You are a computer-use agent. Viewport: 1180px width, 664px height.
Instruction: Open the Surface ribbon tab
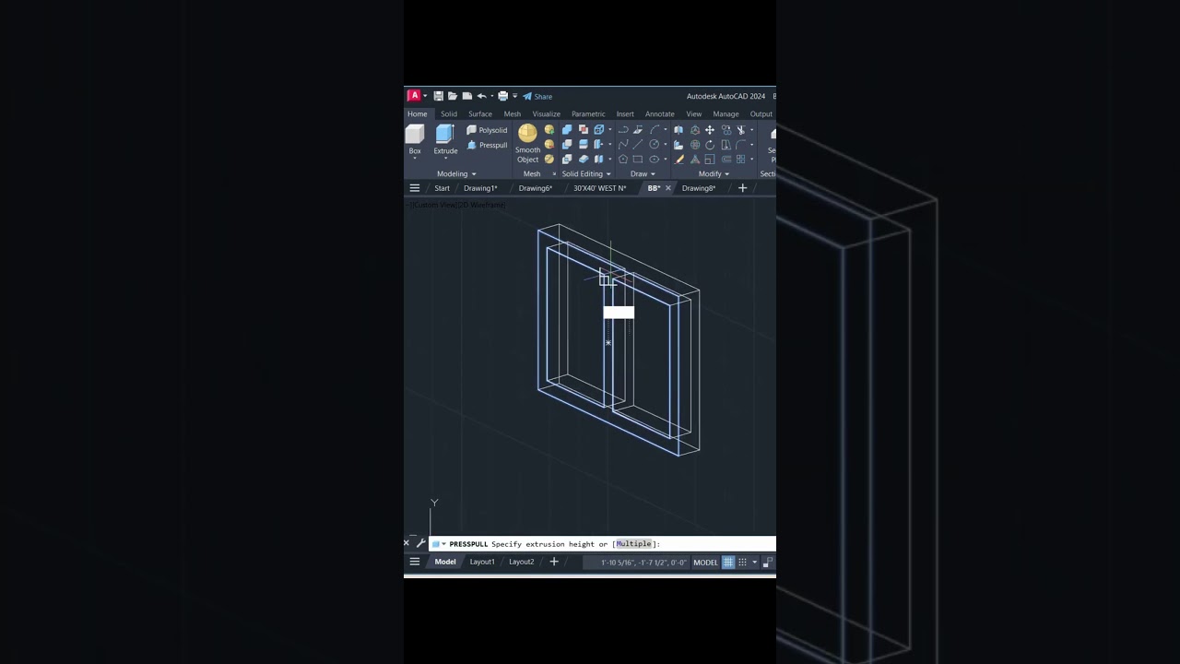point(480,114)
